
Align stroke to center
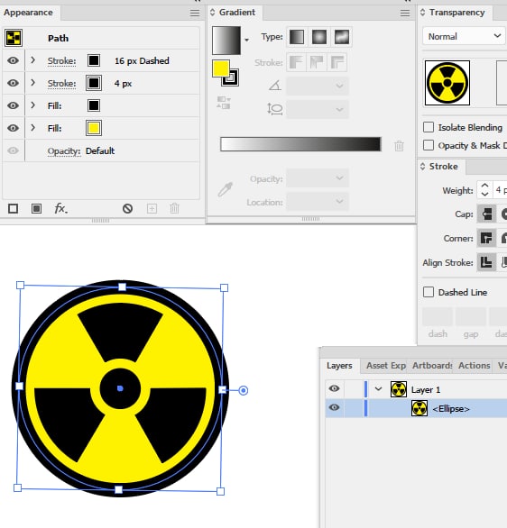click(486, 263)
